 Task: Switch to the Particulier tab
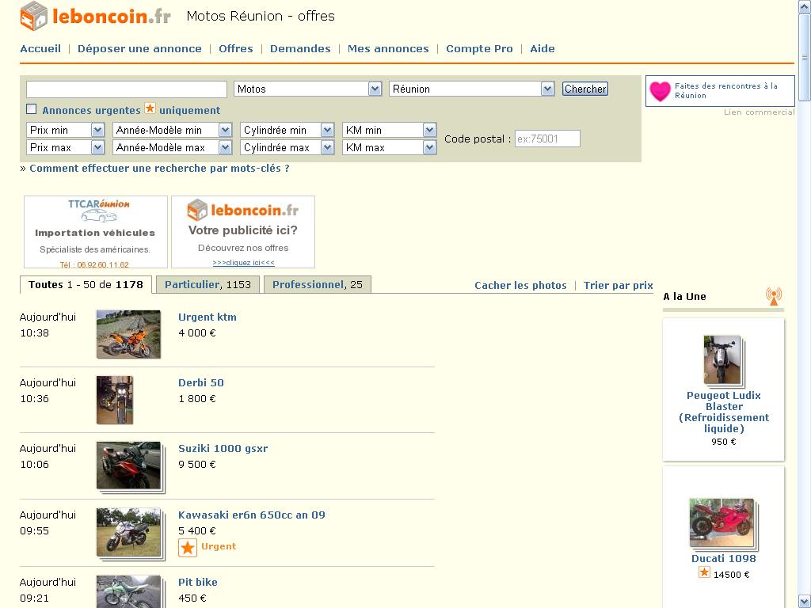[x=208, y=285]
